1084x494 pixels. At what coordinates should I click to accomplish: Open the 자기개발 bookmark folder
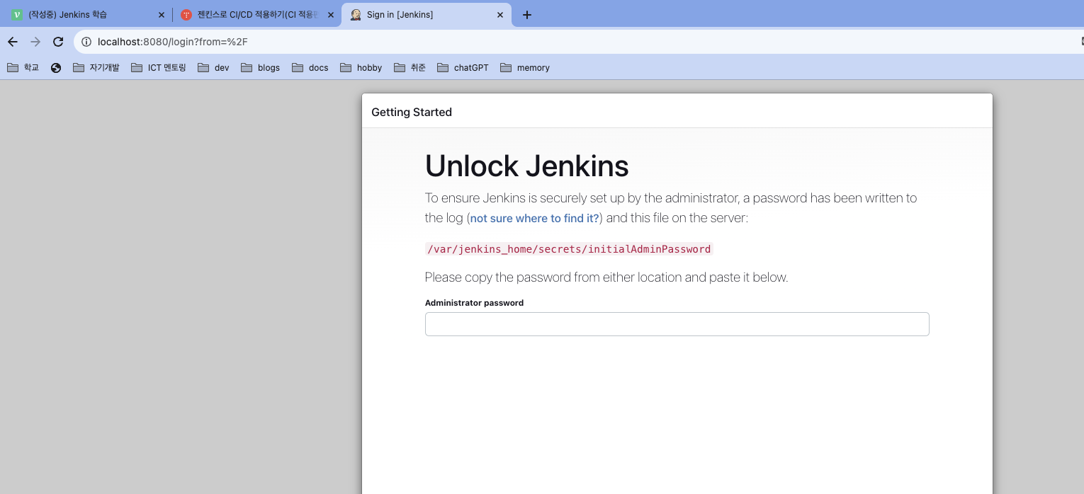click(x=96, y=68)
